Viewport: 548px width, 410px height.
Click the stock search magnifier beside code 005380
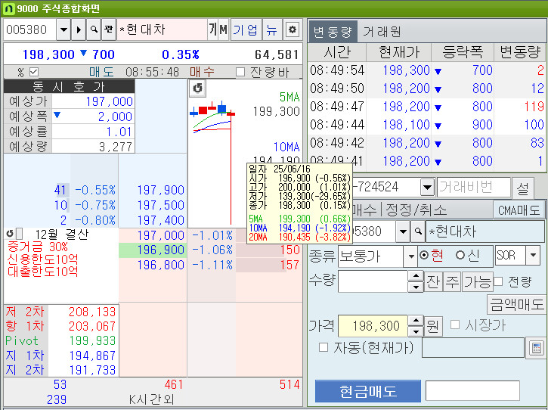pos(94,30)
